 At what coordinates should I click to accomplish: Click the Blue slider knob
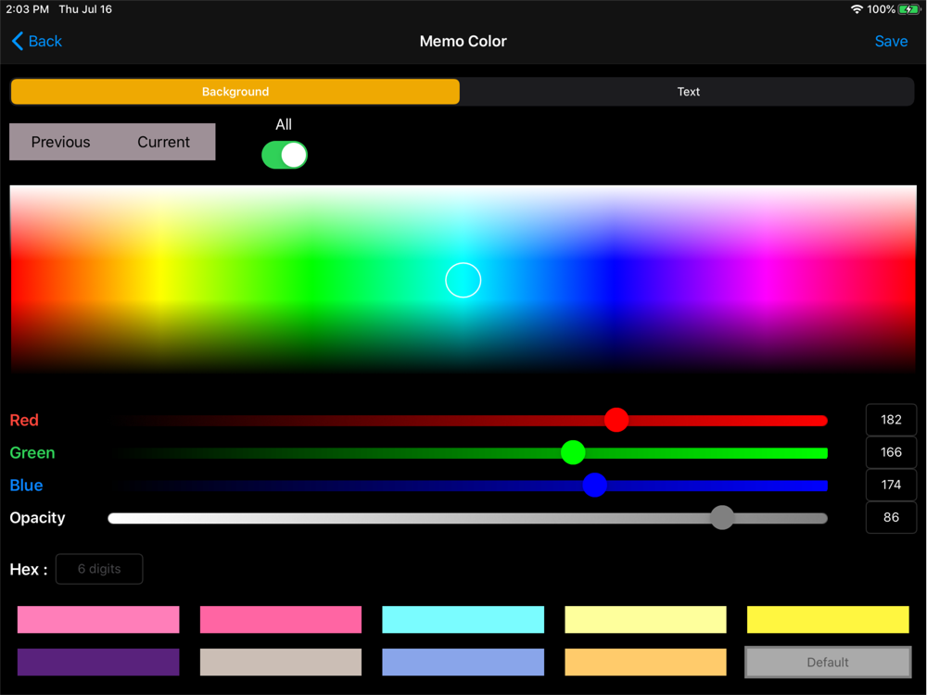pyautogui.click(x=595, y=485)
